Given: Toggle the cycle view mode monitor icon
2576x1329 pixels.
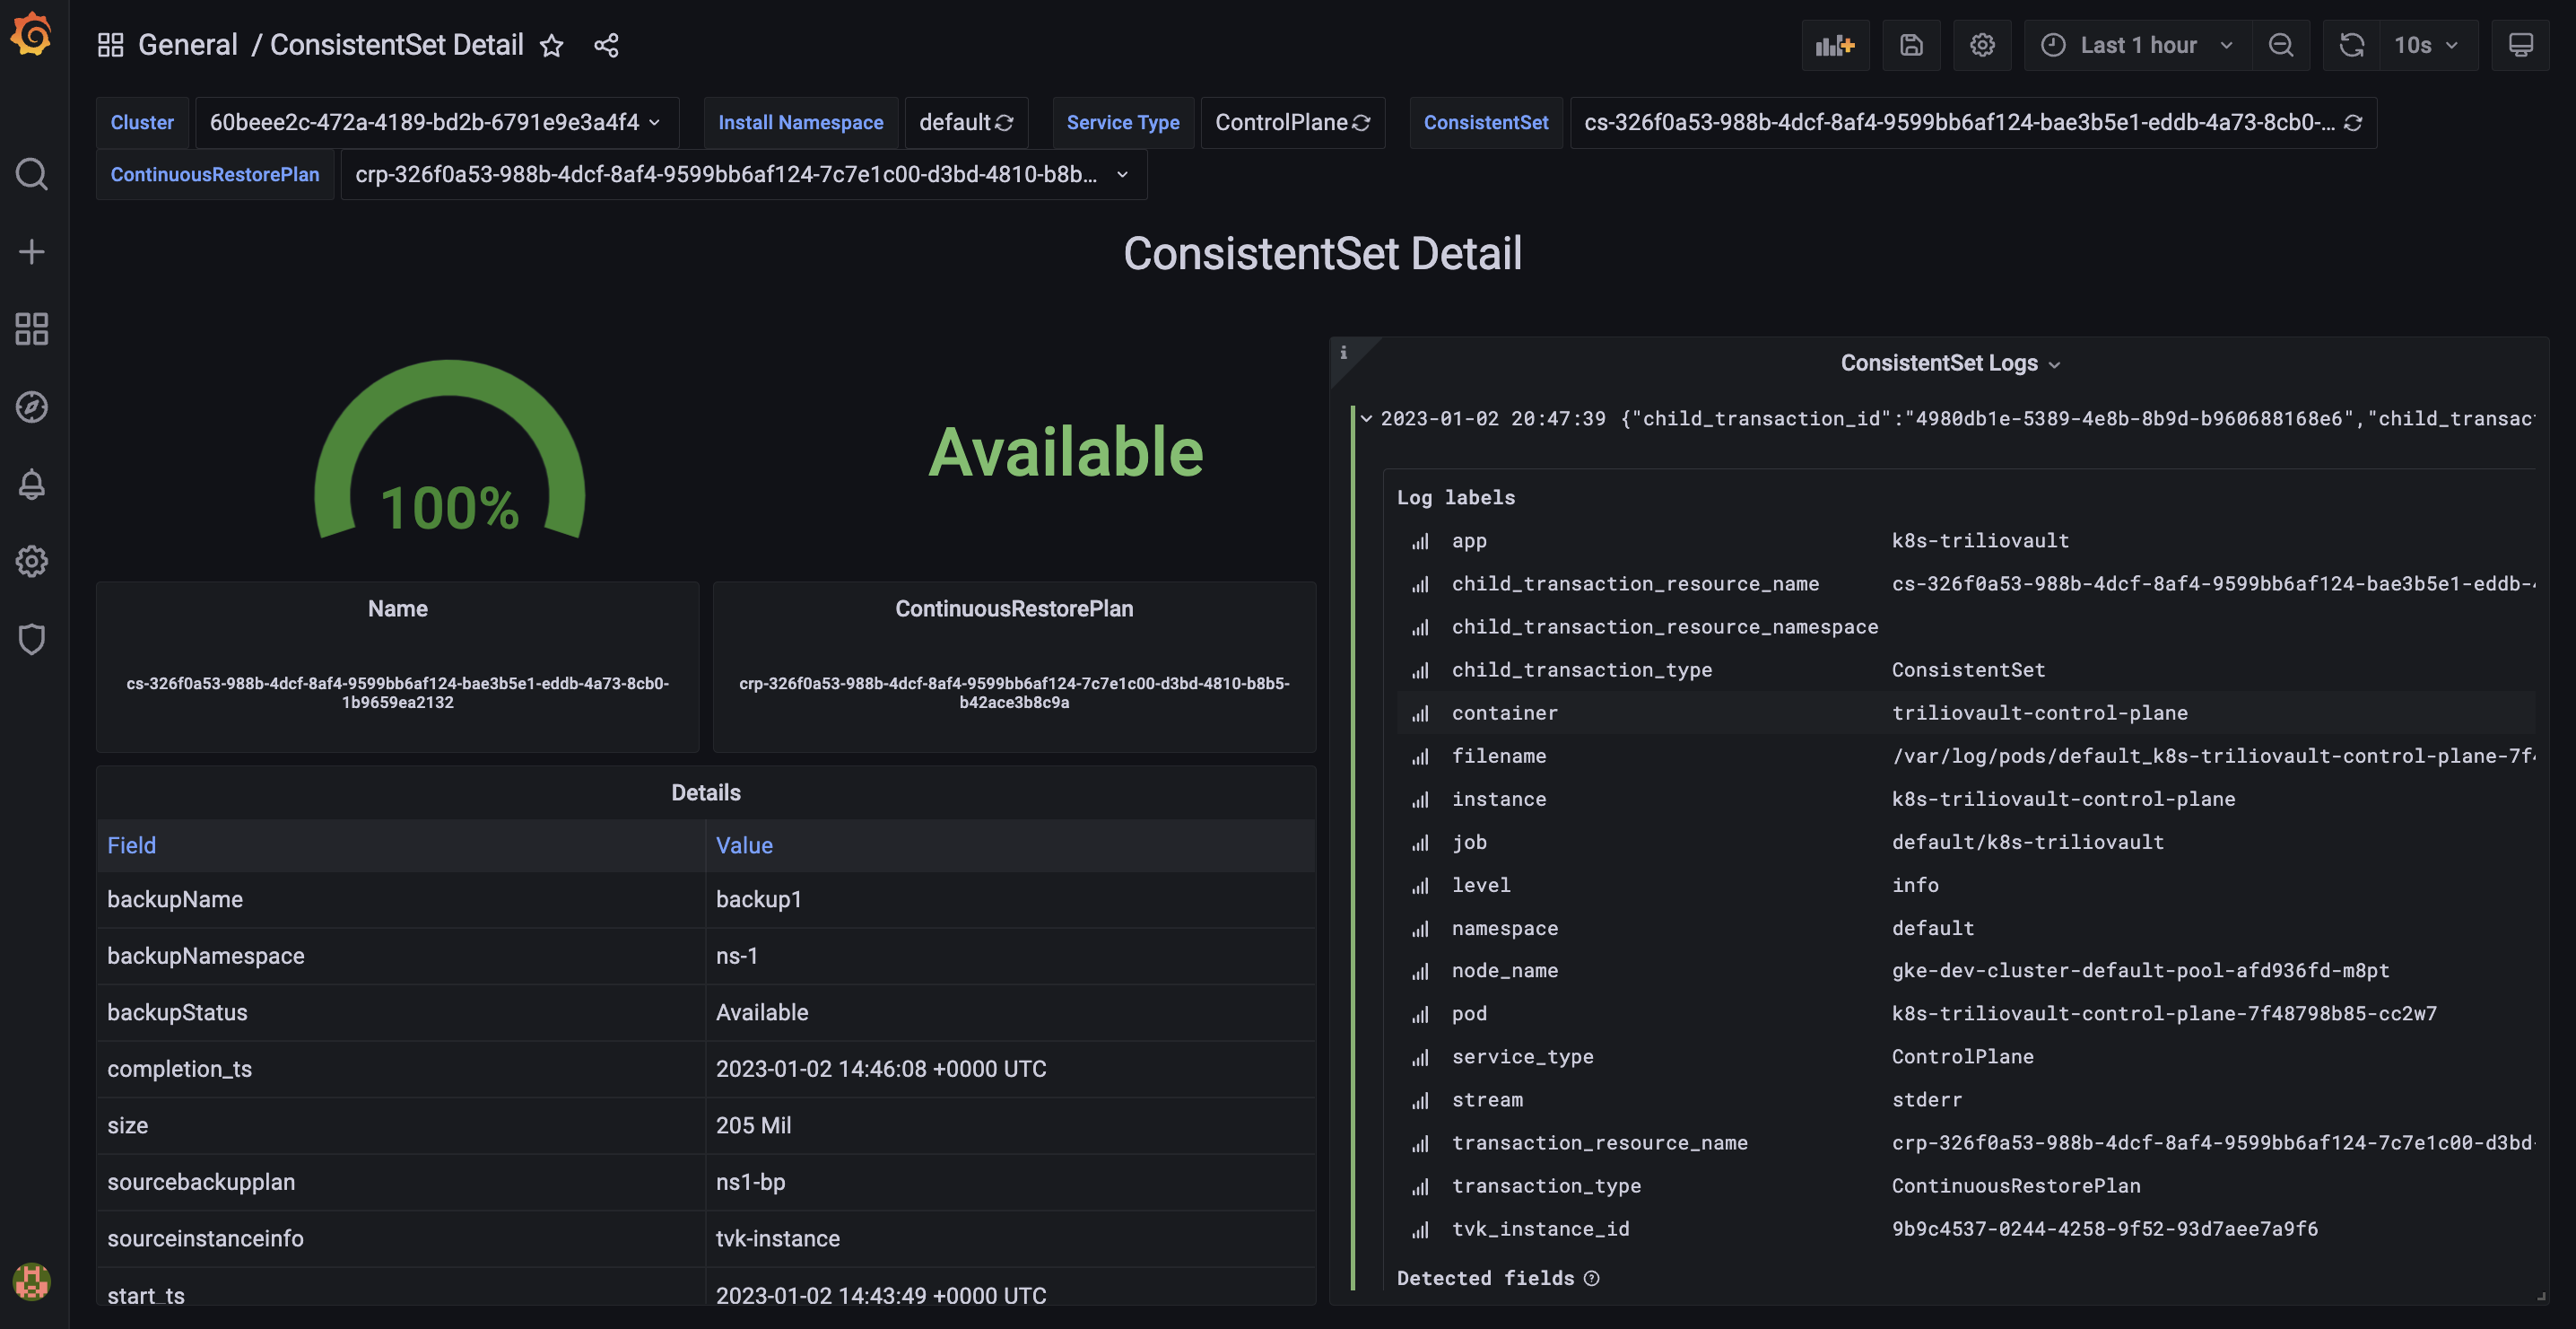Looking at the screenshot, I should (2520, 45).
